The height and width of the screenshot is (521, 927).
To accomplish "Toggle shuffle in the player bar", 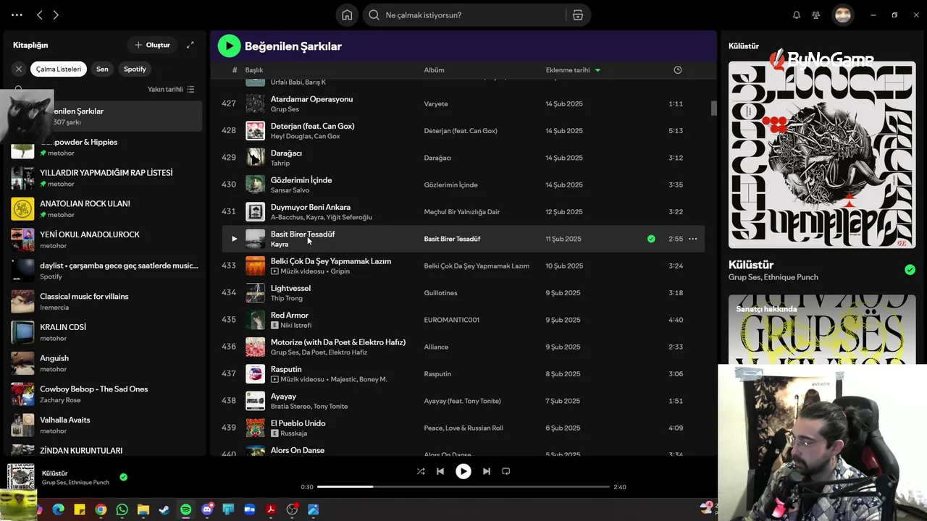I will (x=421, y=471).
